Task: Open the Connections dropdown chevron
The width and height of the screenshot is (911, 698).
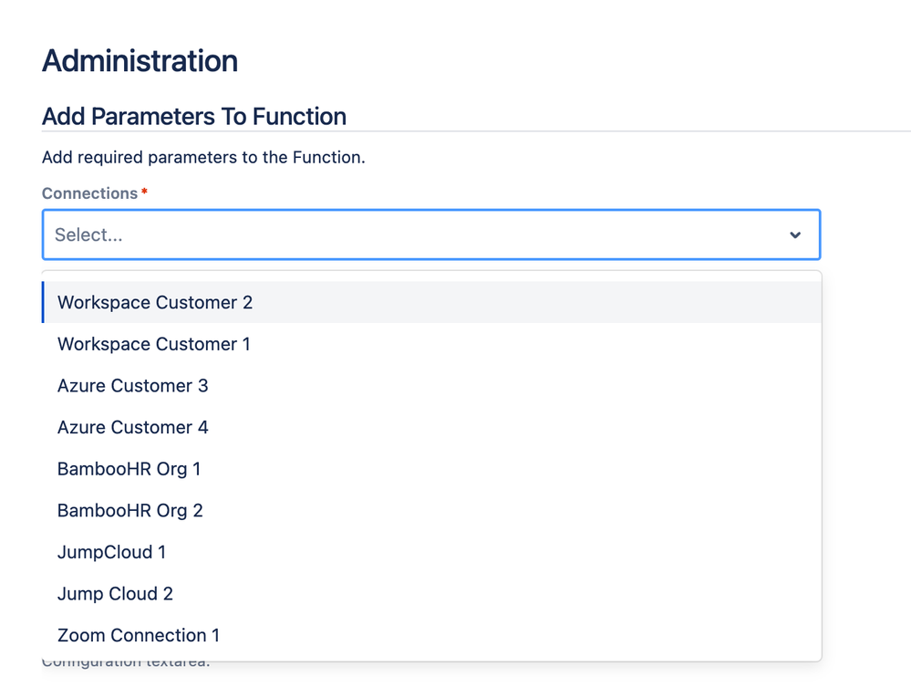Action: [x=794, y=234]
